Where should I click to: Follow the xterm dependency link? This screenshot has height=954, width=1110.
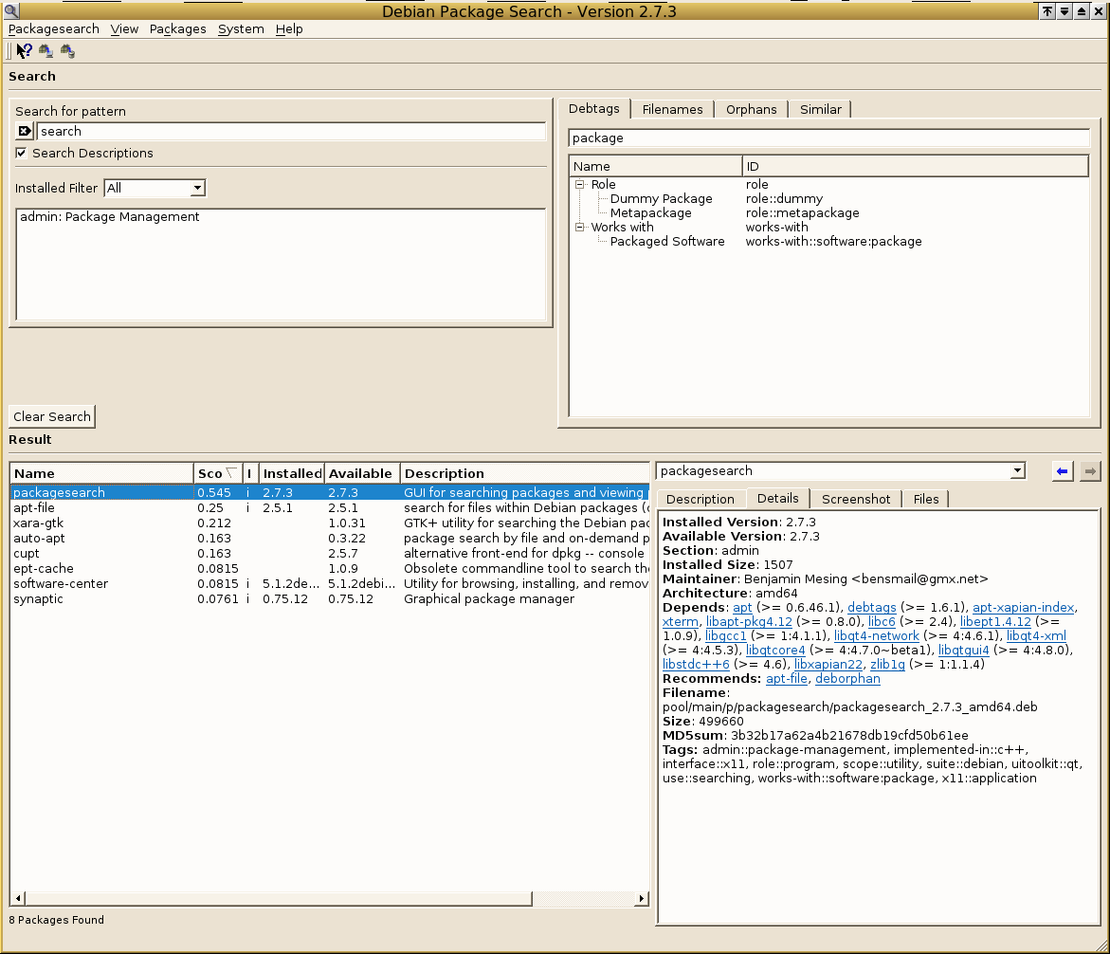(681, 622)
